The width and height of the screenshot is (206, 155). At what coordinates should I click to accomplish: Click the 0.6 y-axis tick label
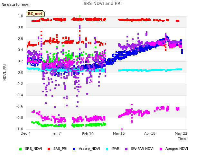click(20, 39)
